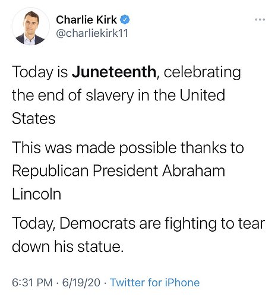Open the @charliekirk11 handle
This screenshot has width=278, height=297.
pos(92,33)
